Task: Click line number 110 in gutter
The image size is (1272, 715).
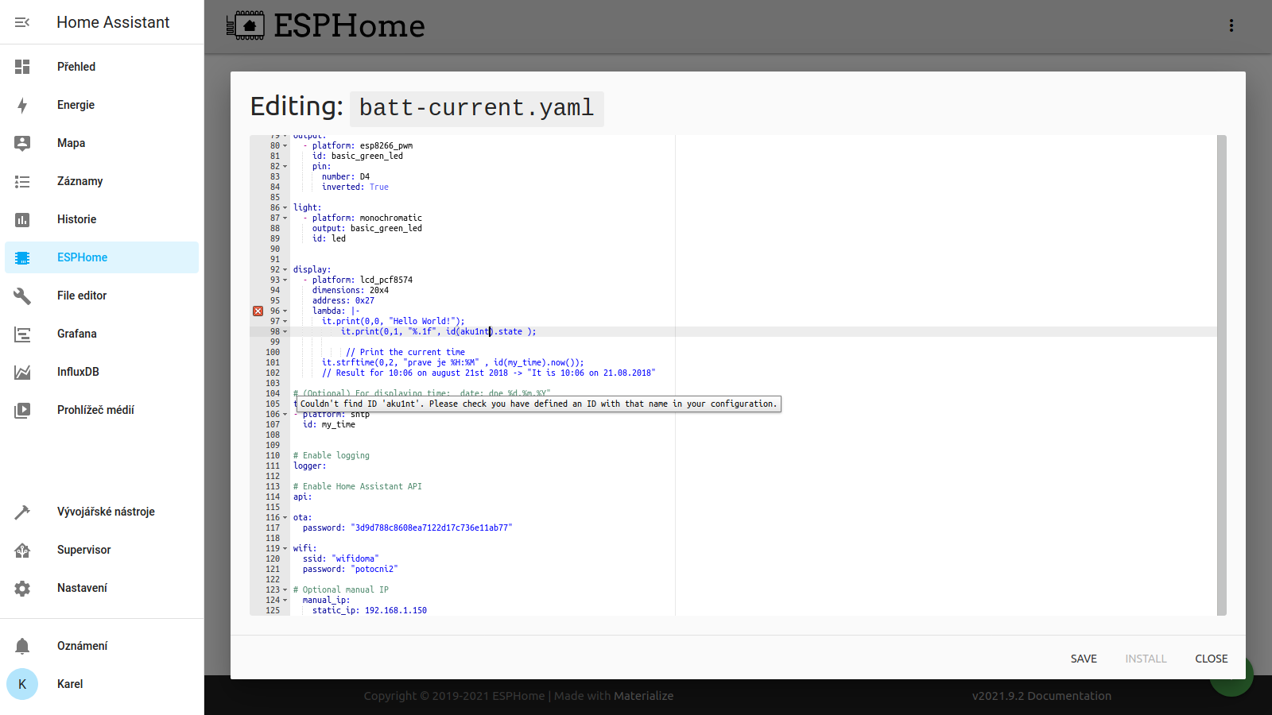Action: pyautogui.click(x=273, y=455)
